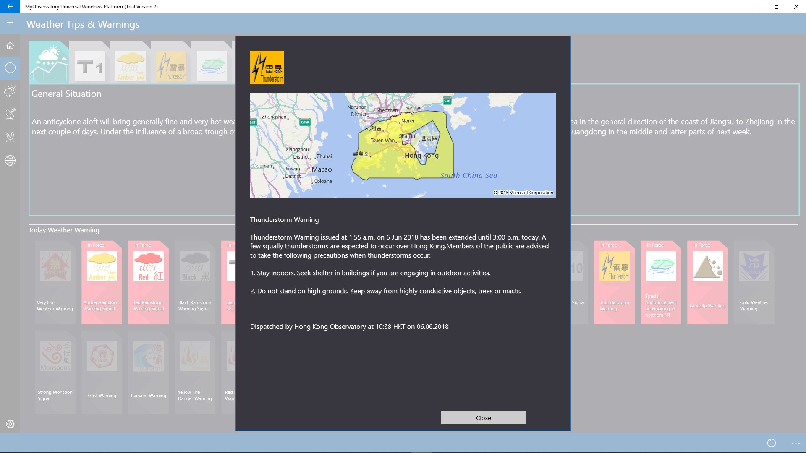Image resolution: width=806 pixels, height=453 pixels.
Task: Select the T1 typhoon signal tab
Action: coord(89,66)
